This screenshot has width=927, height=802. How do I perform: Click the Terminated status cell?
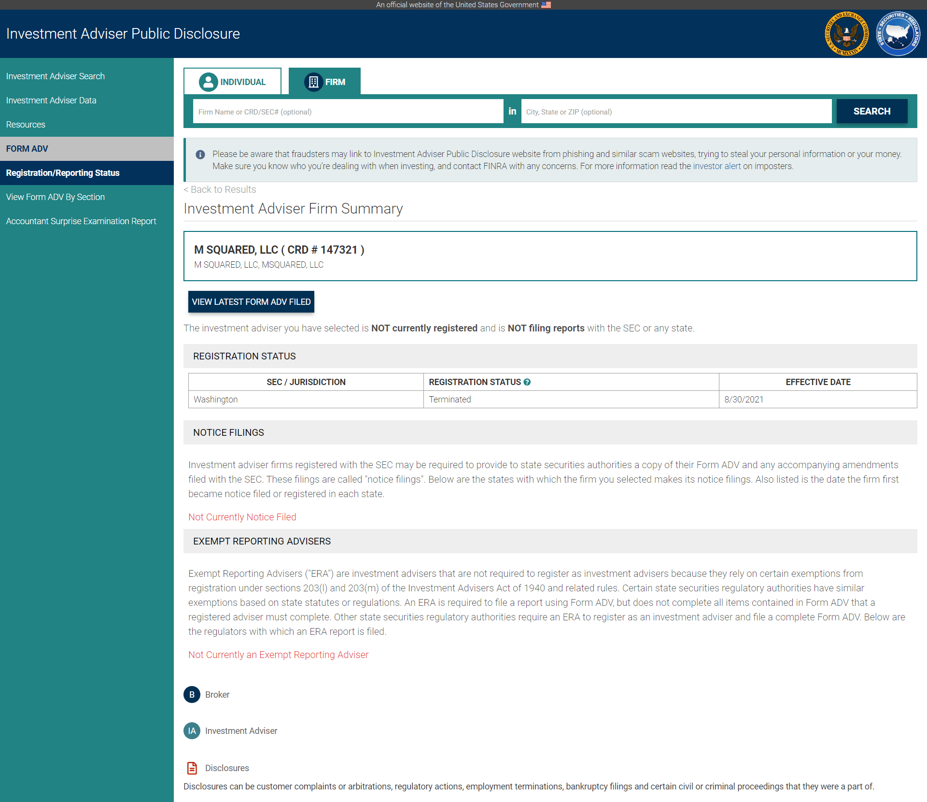[571, 400]
